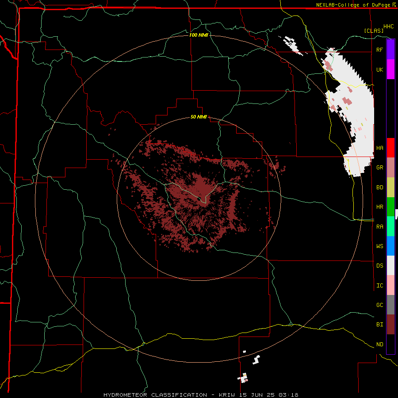
Task: Click the 'IC' legend label
Action: point(379,286)
